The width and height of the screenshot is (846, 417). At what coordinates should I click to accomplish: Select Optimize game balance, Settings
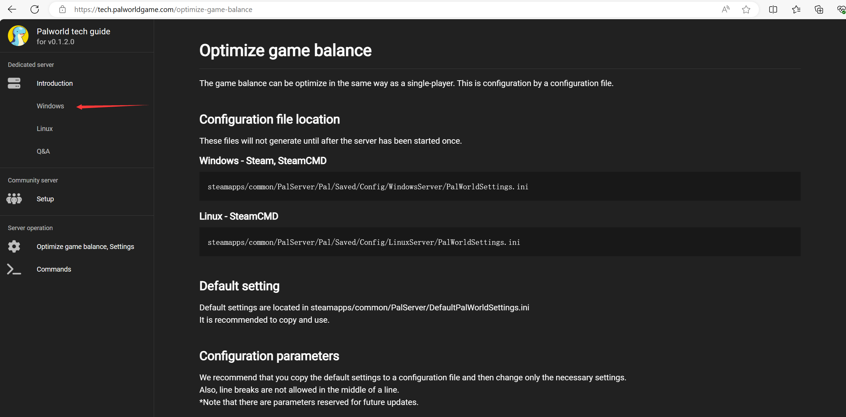[x=85, y=247]
